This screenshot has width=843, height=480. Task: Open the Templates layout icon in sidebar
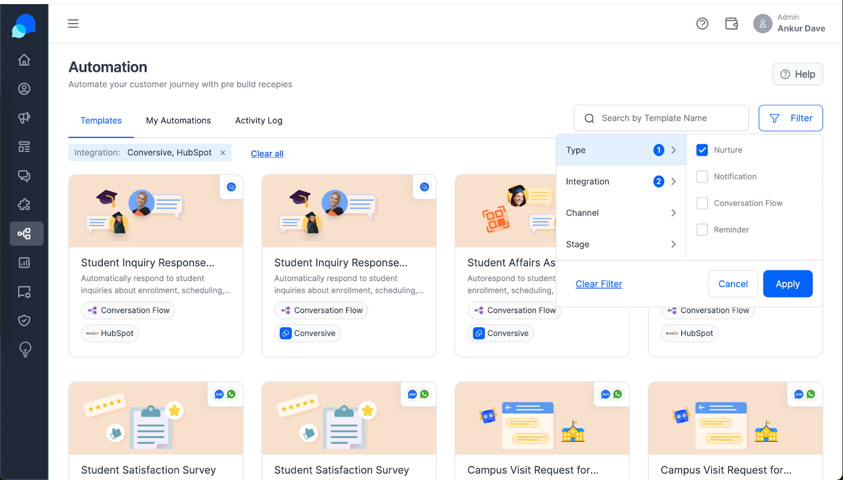[x=24, y=147]
